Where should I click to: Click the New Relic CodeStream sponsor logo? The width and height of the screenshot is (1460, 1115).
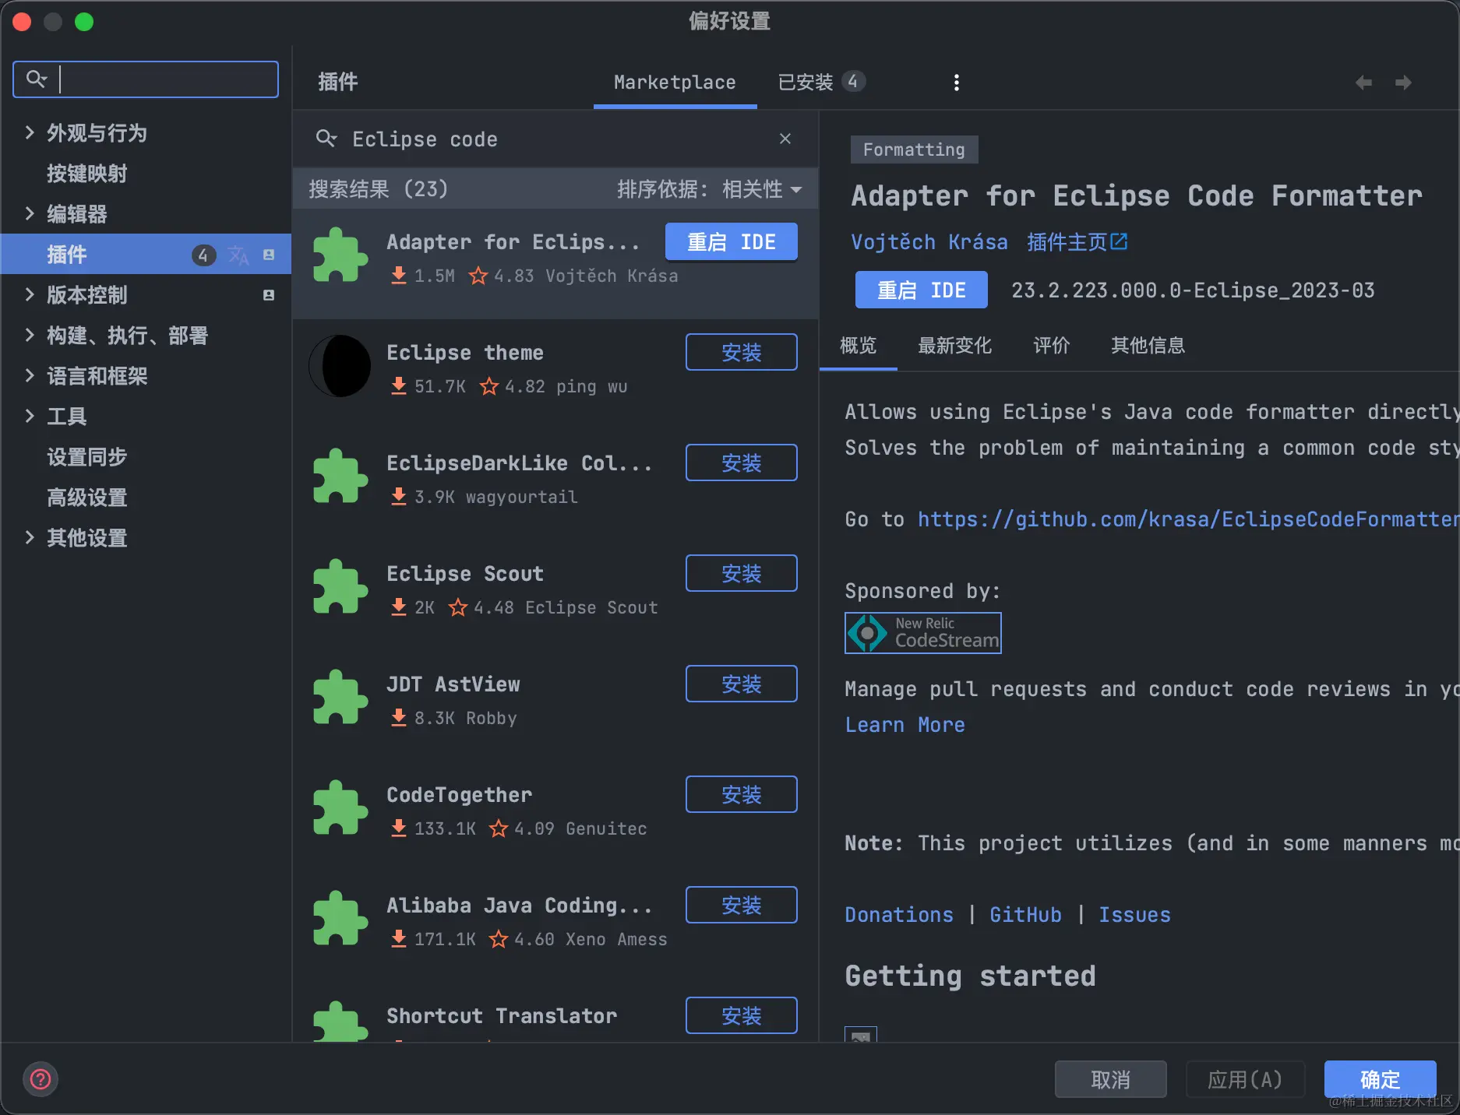click(923, 633)
